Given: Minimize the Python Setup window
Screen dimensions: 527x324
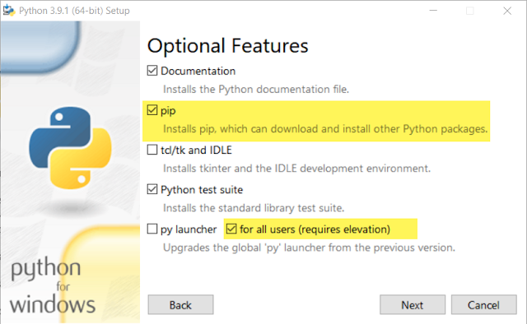Looking at the screenshot, I should click(x=433, y=11).
